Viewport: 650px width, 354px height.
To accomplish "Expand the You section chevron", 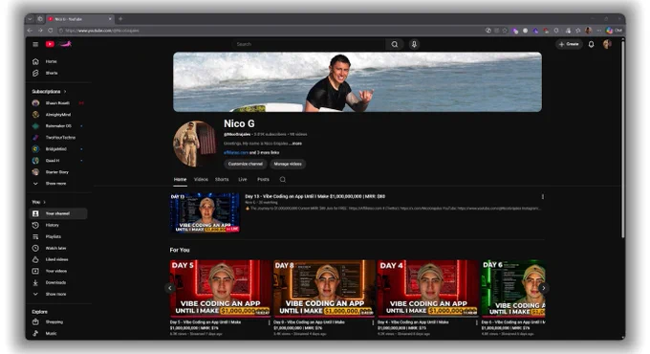I will 44,202.
